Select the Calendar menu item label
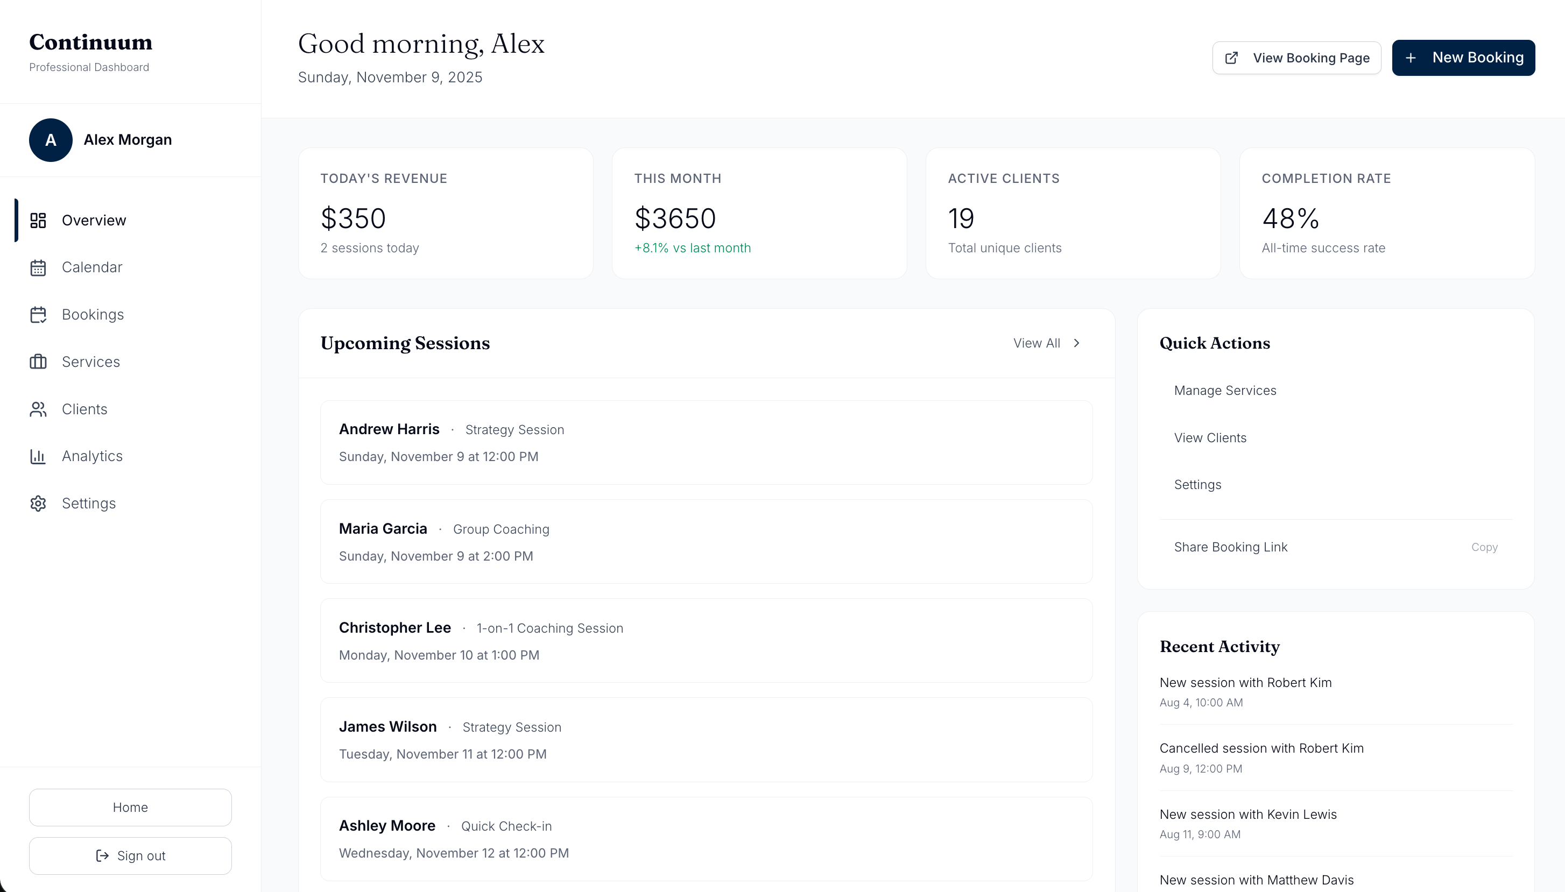1565x892 pixels. click(92, 268)
